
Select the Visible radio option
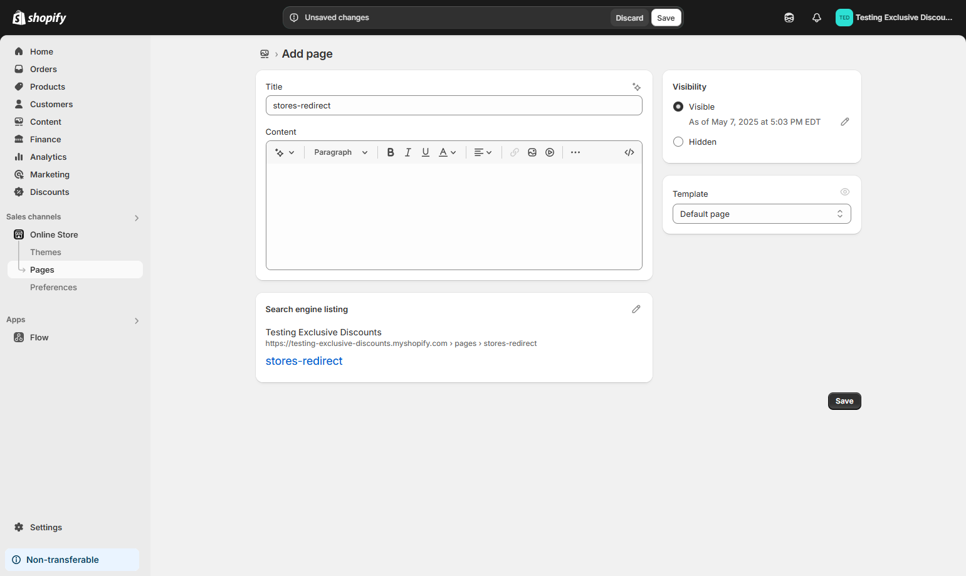coord(678,107)
